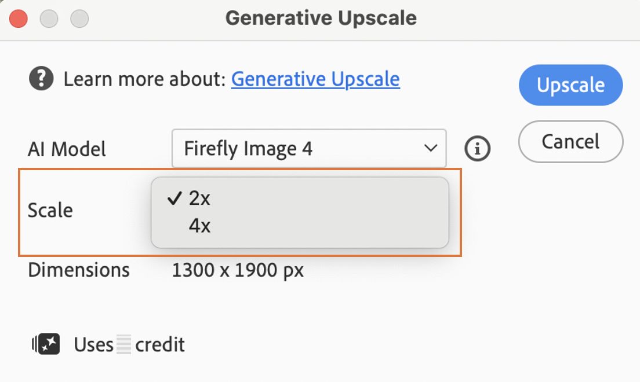Choose the 4x scale option
The height and width of the screenshot is (382, 640).
[300, 226]
